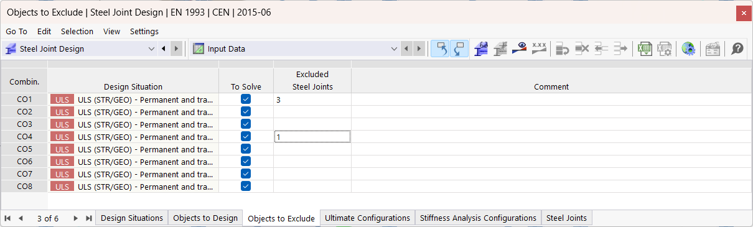Go to previous tab navigation arrow
Screen dimensions: 753x227
coord(21,218)
